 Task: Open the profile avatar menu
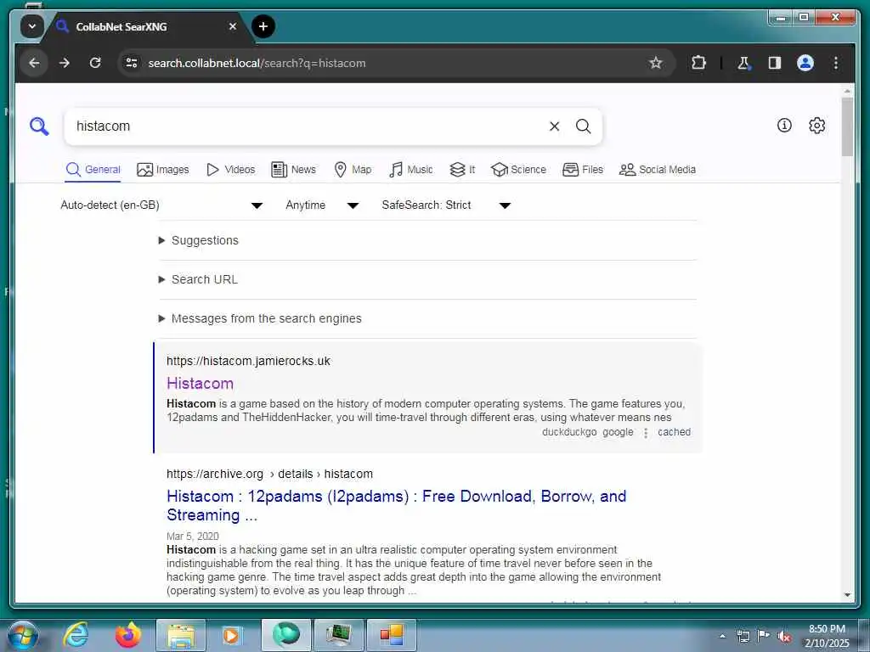pyautogui.click(x=805, y=63)
